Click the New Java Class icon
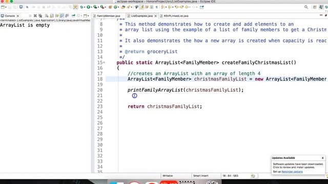Screen dimensions: 328x184 115,7
